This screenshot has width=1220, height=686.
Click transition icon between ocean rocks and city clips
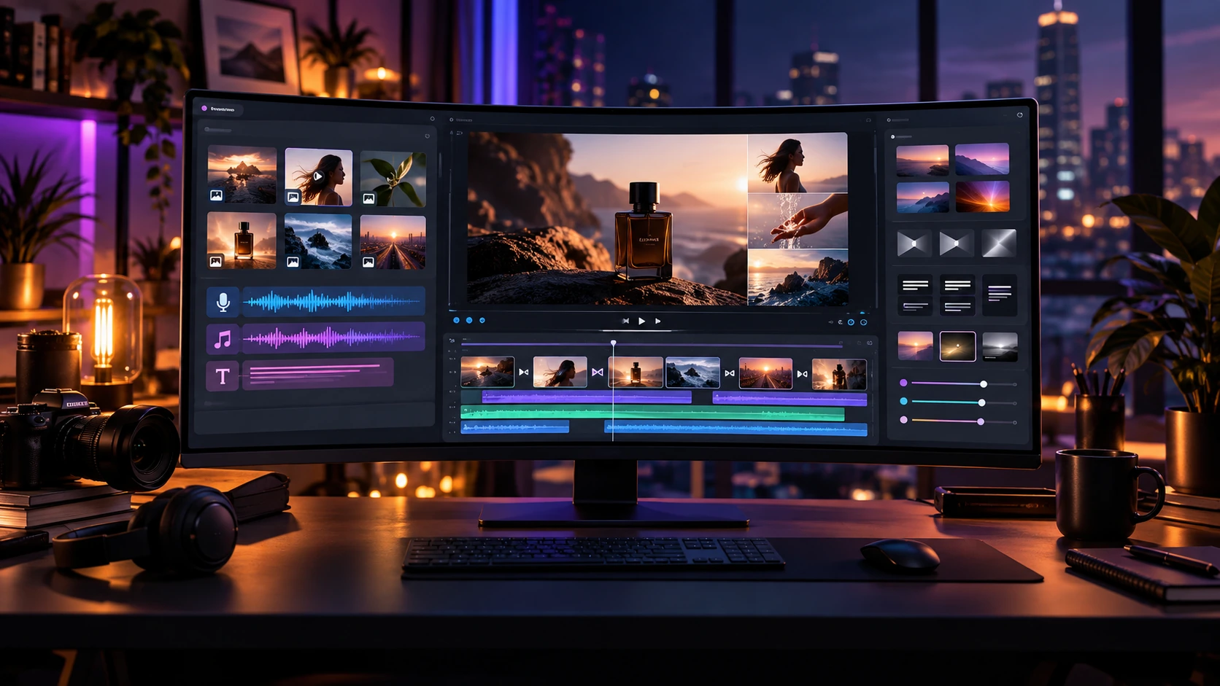(x=730, y=373)
